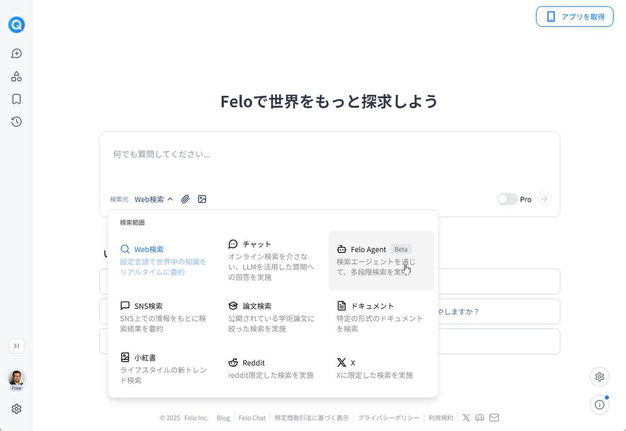Select ドキュメント in the search scope menu
The width and height of the screenshot is (626, 431).
(381, 317)
